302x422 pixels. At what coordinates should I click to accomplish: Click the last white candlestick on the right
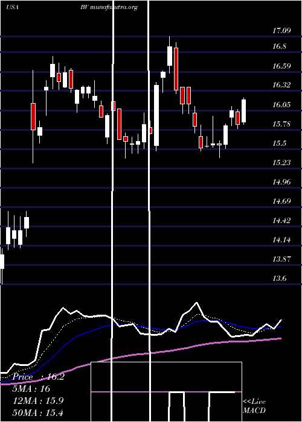[x=244, y=111]
